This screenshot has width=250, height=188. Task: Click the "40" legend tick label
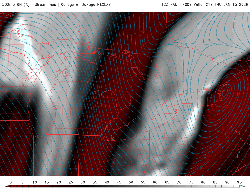tap(107, 182)
